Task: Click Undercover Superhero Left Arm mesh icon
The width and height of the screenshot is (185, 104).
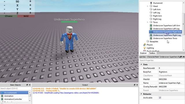Action: [x=151, y=25]
